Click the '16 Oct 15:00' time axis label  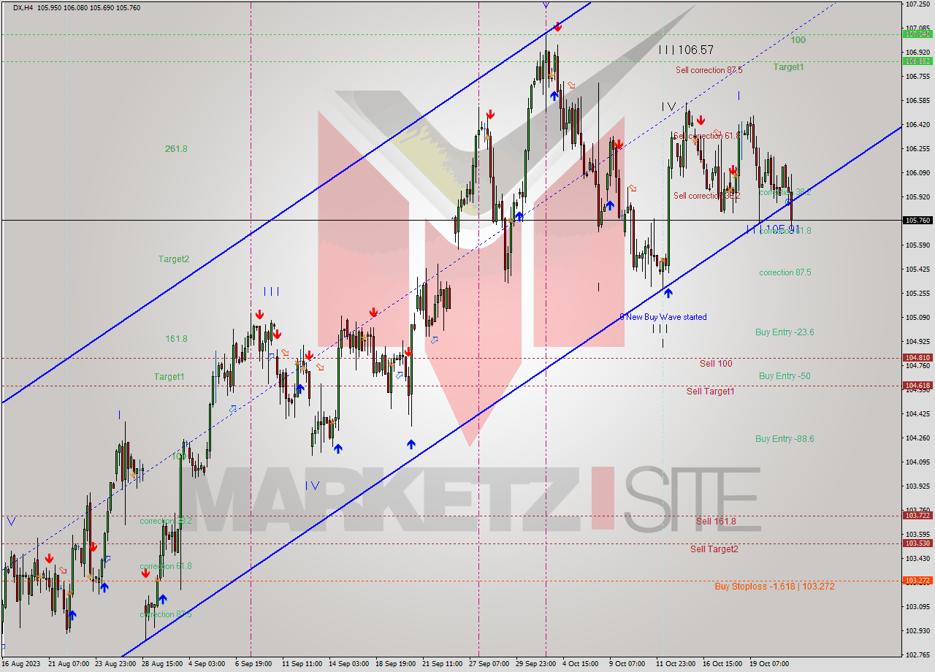point(722,664)
